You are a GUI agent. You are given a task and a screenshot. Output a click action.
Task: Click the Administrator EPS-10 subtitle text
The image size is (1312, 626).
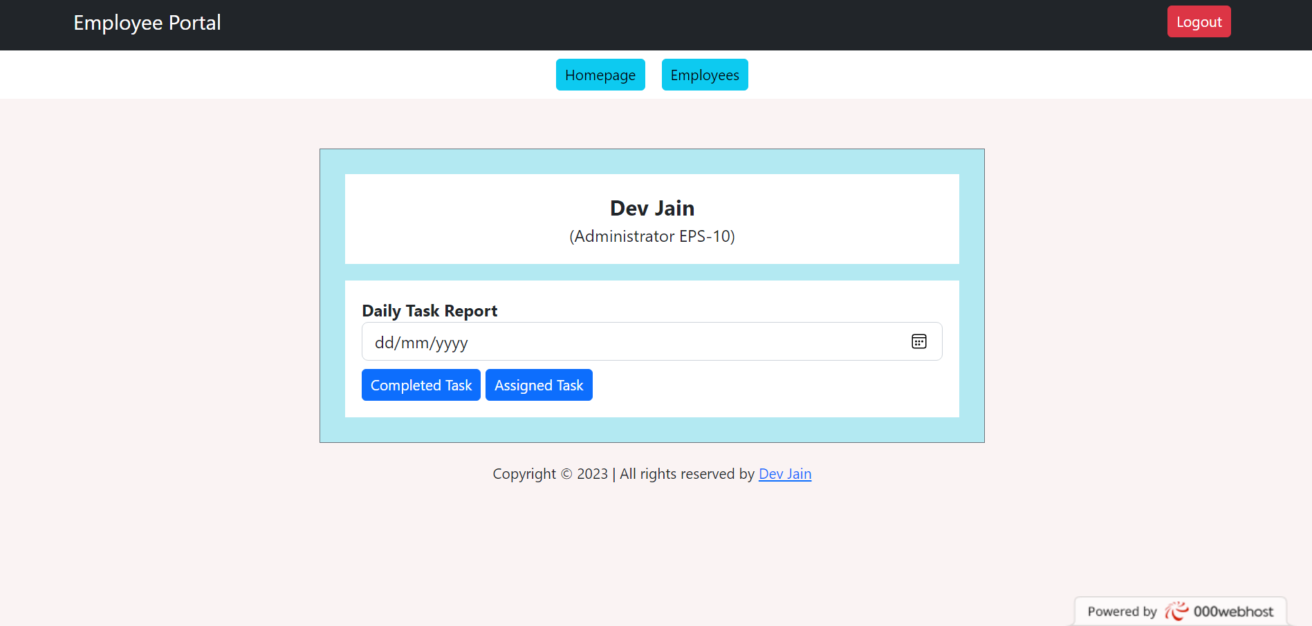pos(652,236)
